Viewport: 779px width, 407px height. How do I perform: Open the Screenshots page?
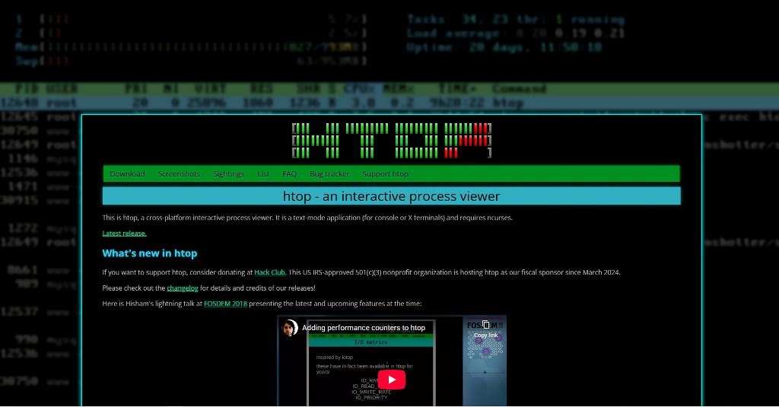coord(179,174)
